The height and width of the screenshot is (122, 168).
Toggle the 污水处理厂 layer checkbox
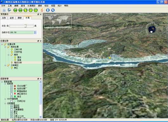(12, 86)
